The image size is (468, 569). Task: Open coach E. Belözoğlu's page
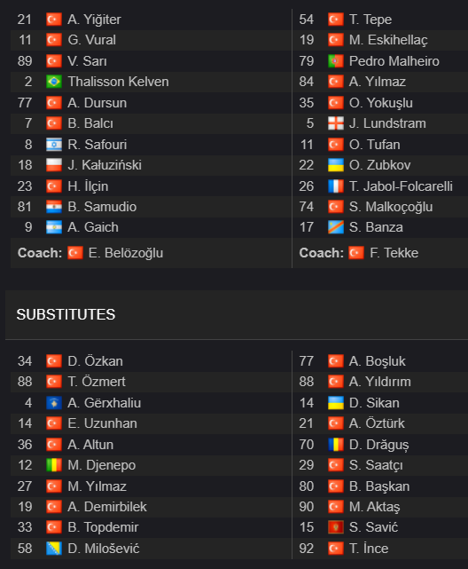point(126,253)
